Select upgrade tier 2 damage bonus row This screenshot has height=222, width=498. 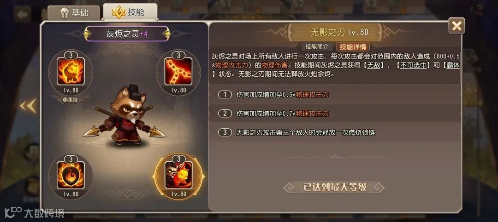(335, 114)
